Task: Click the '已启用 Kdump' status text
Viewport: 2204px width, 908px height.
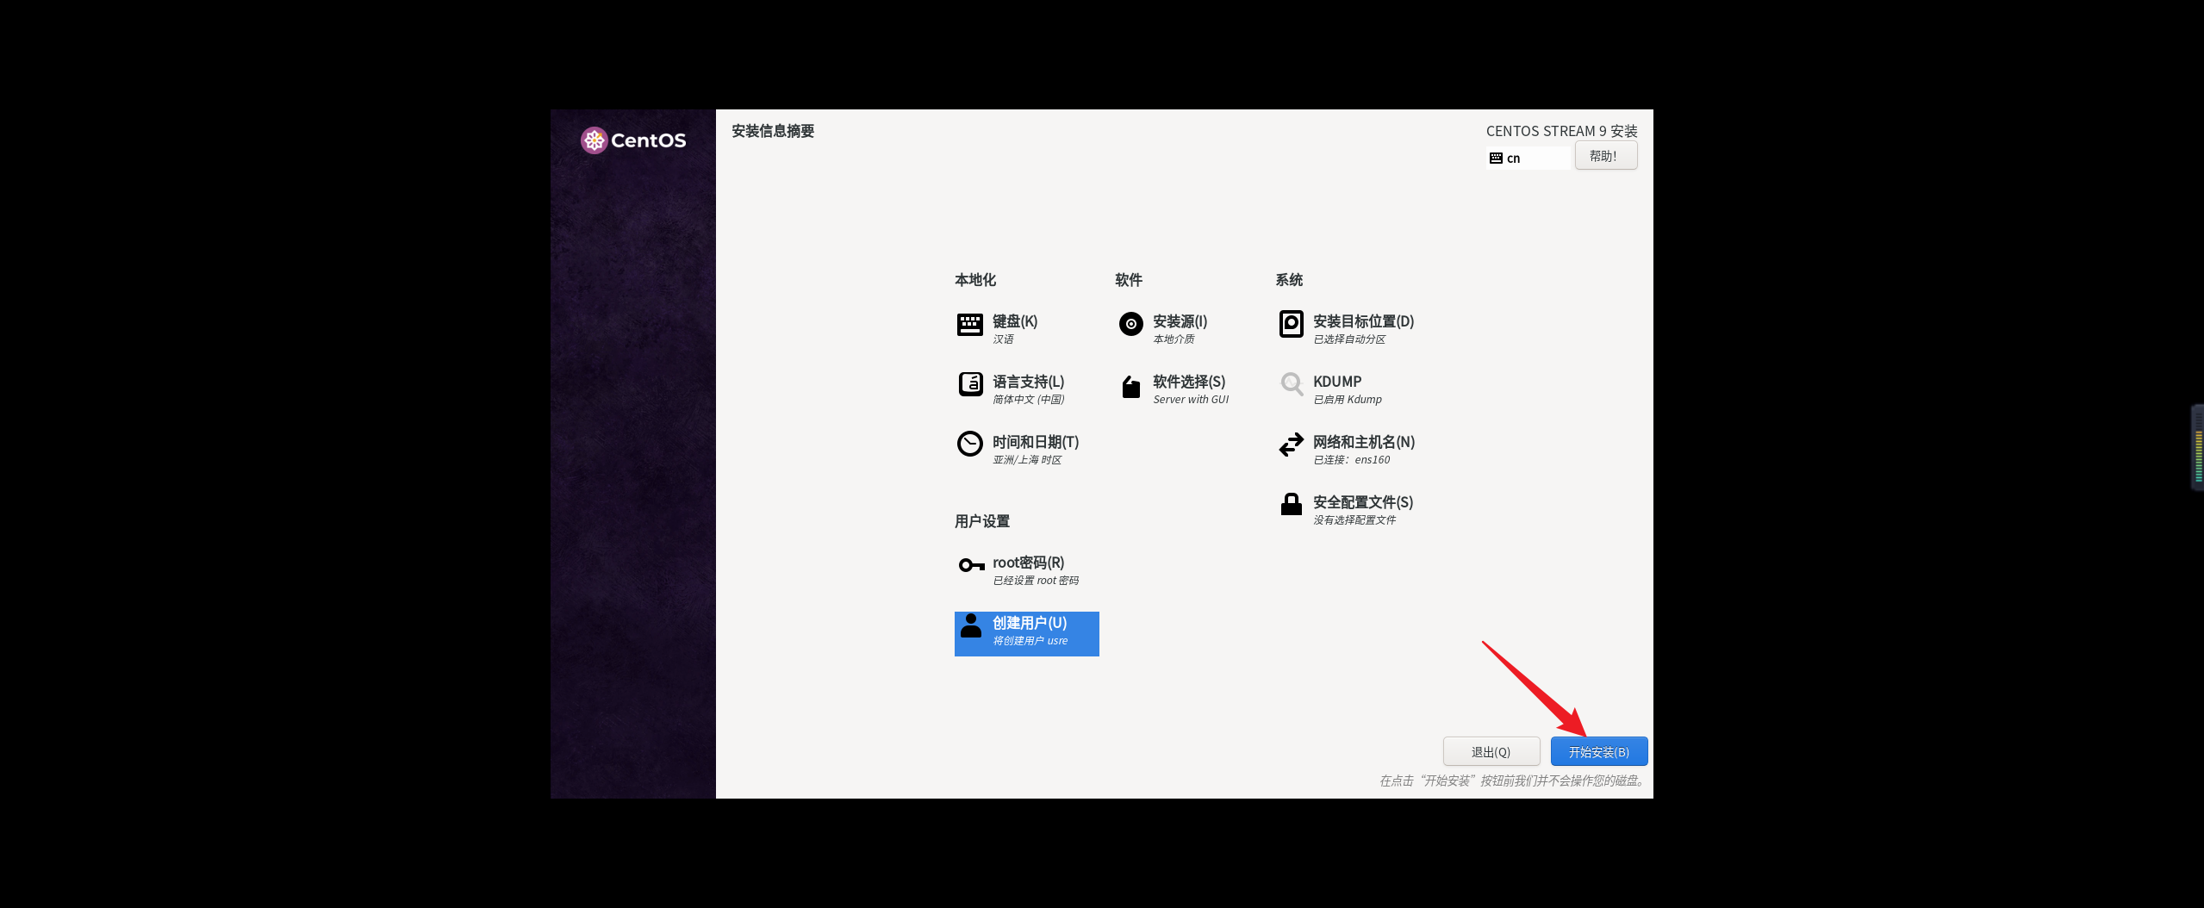Action: pyautogui.click(x=1347, y=400)
